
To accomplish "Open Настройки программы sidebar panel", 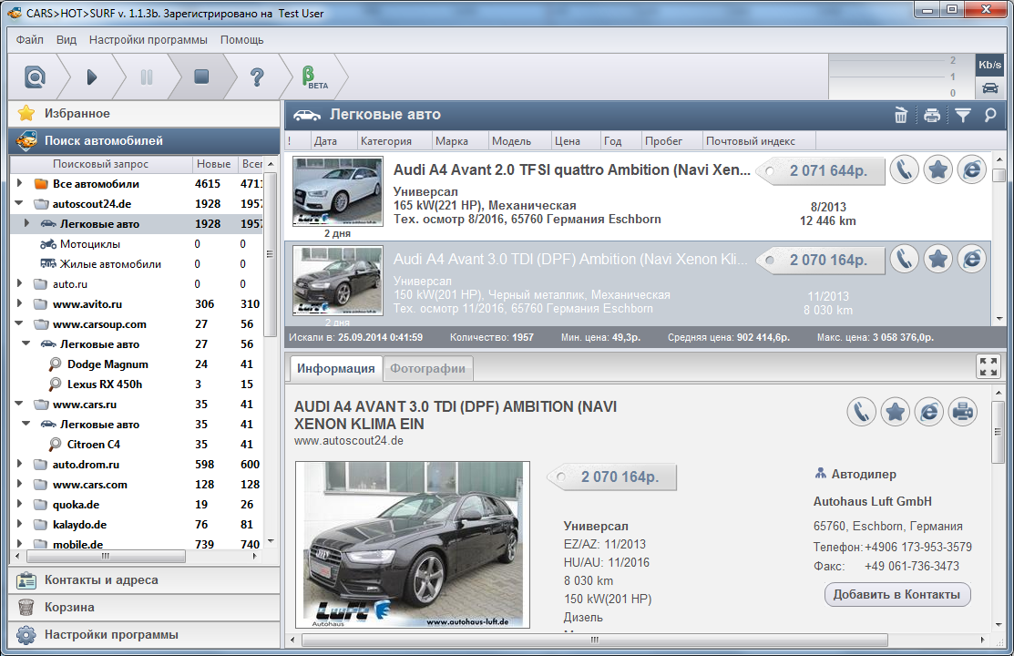I will click(144, 635).
